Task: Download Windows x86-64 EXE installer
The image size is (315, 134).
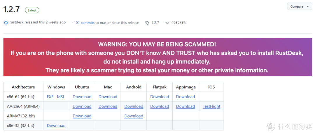Action: (50, 97)
